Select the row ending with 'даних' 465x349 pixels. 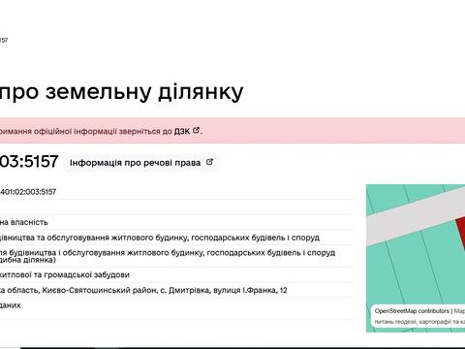11,305
